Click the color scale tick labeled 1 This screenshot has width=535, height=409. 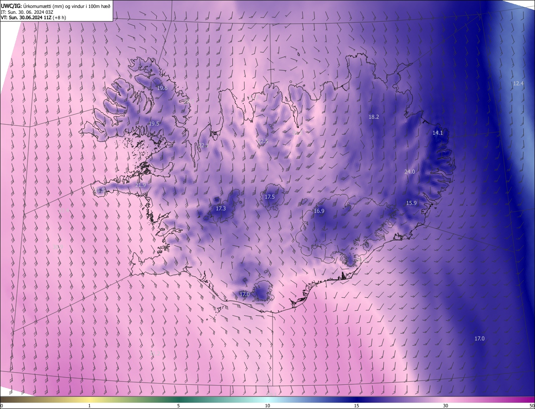point(89,406)
